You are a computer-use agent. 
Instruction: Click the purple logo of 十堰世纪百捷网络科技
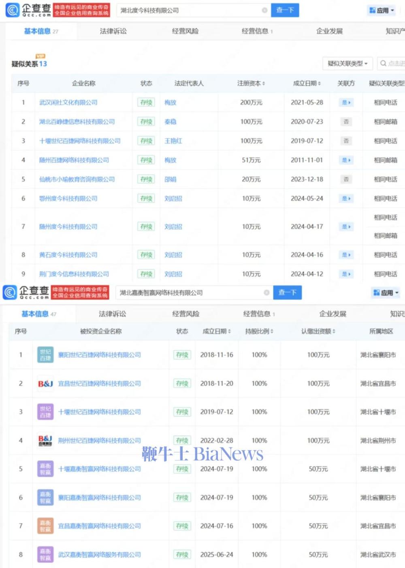click(45, 412)
